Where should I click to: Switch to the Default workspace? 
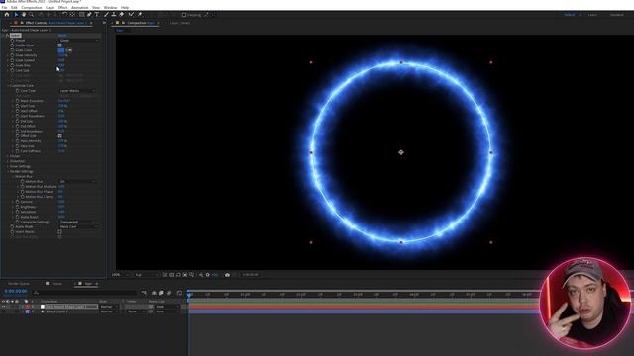click(x=570, y=15)
